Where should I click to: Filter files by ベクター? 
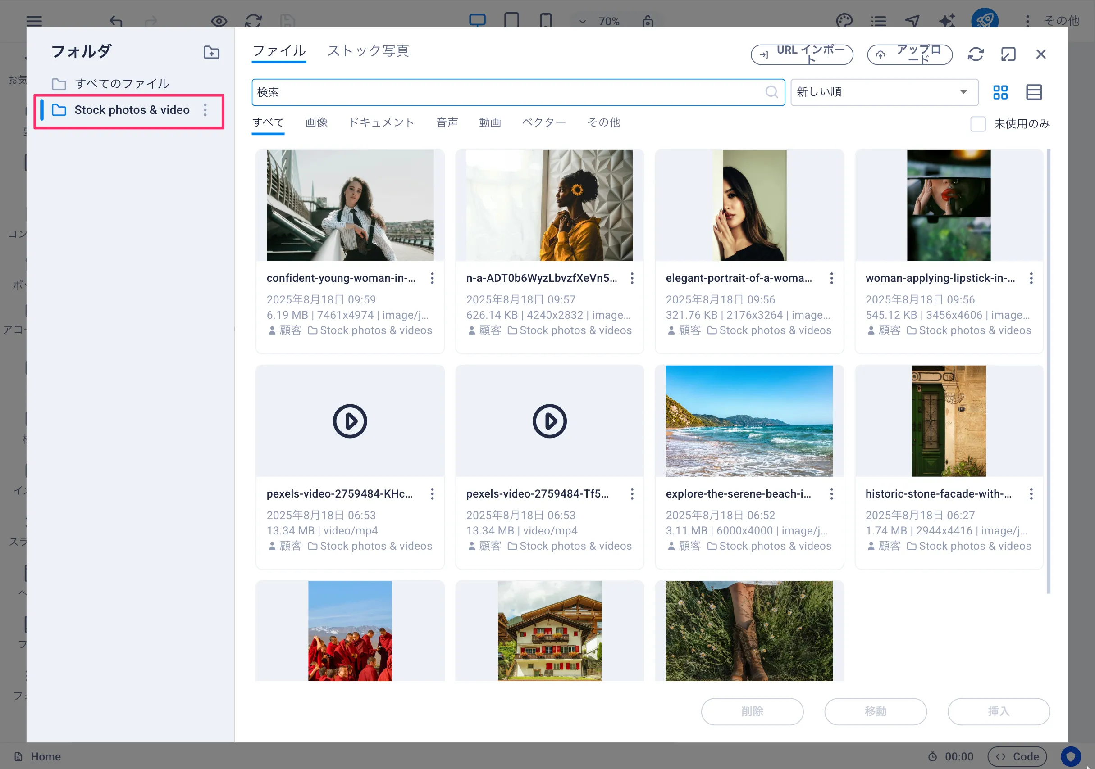point(544,122)
